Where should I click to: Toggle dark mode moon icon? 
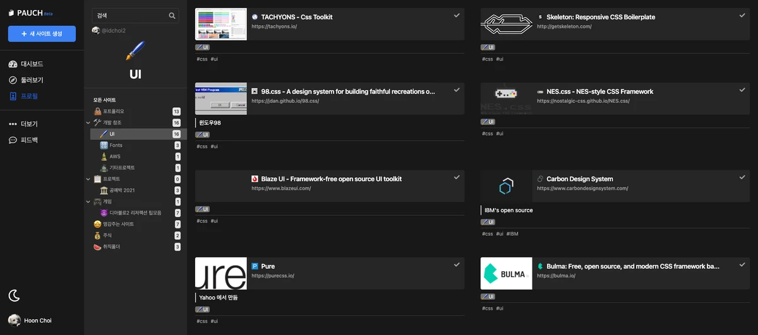tap(14, 295)
